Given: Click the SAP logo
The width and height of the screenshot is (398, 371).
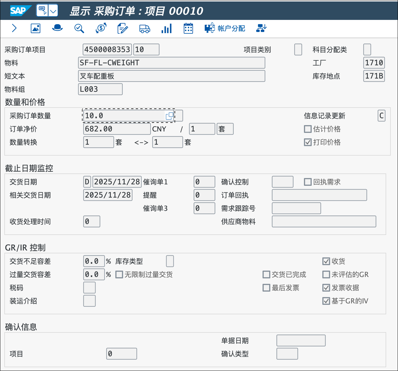Looking at the screenshot, I should coord(18,11).
